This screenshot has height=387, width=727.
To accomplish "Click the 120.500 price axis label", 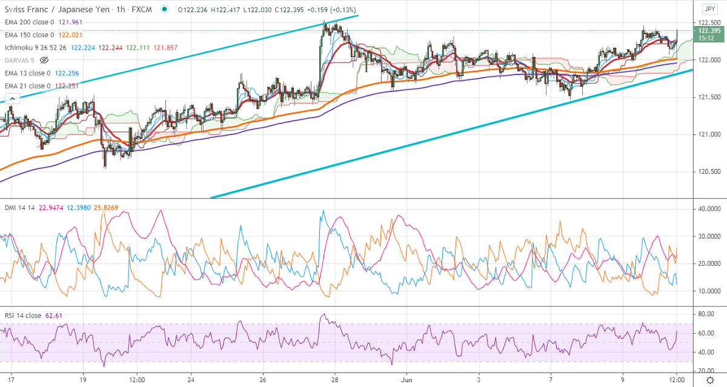I will pyautogui.click(x=708, y=172).
